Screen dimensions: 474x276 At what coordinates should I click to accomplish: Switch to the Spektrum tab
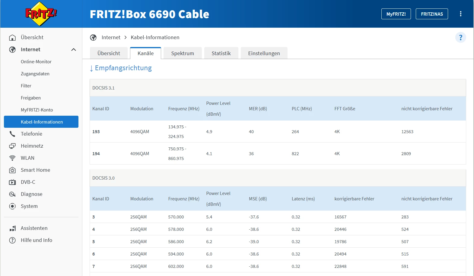pos(183,53)
